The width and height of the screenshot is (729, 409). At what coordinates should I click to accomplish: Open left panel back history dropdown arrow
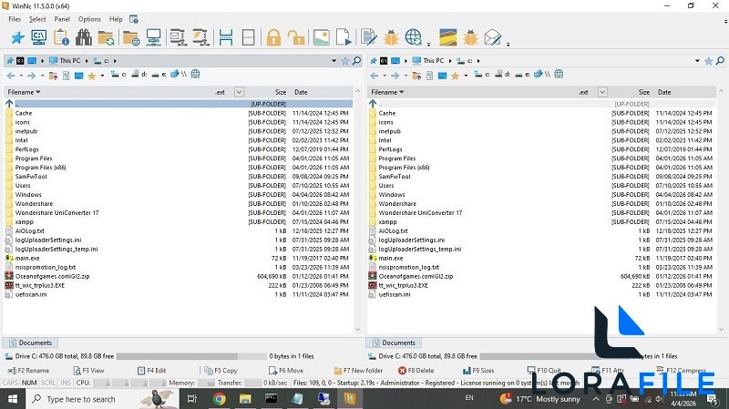point(21,76)
